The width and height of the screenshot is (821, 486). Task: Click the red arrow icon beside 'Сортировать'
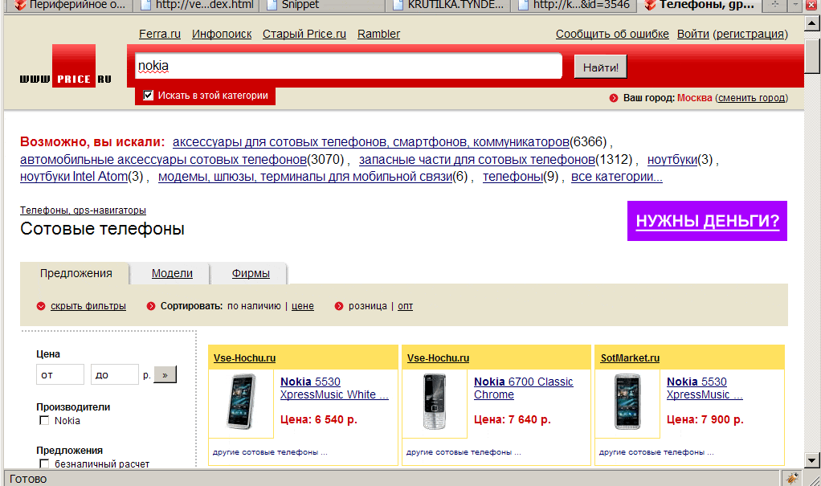tap(151, 306)
